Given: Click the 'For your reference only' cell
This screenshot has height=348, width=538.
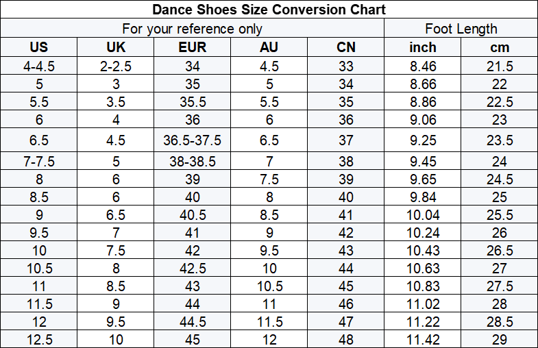Looking at the screenshot, I should (x=192, y=29).
